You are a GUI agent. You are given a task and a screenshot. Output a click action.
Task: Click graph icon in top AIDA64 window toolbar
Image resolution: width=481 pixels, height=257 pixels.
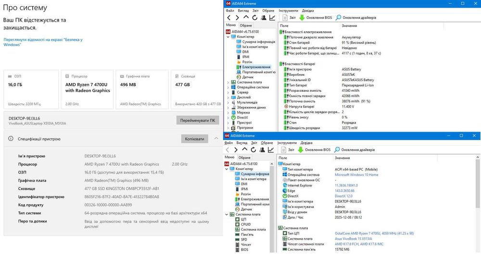pos(272,18)
